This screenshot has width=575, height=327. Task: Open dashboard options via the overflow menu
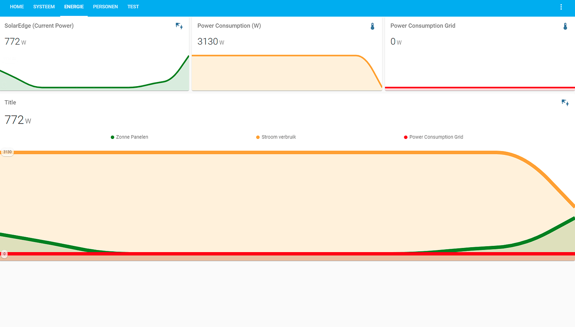tap(561, 7)
